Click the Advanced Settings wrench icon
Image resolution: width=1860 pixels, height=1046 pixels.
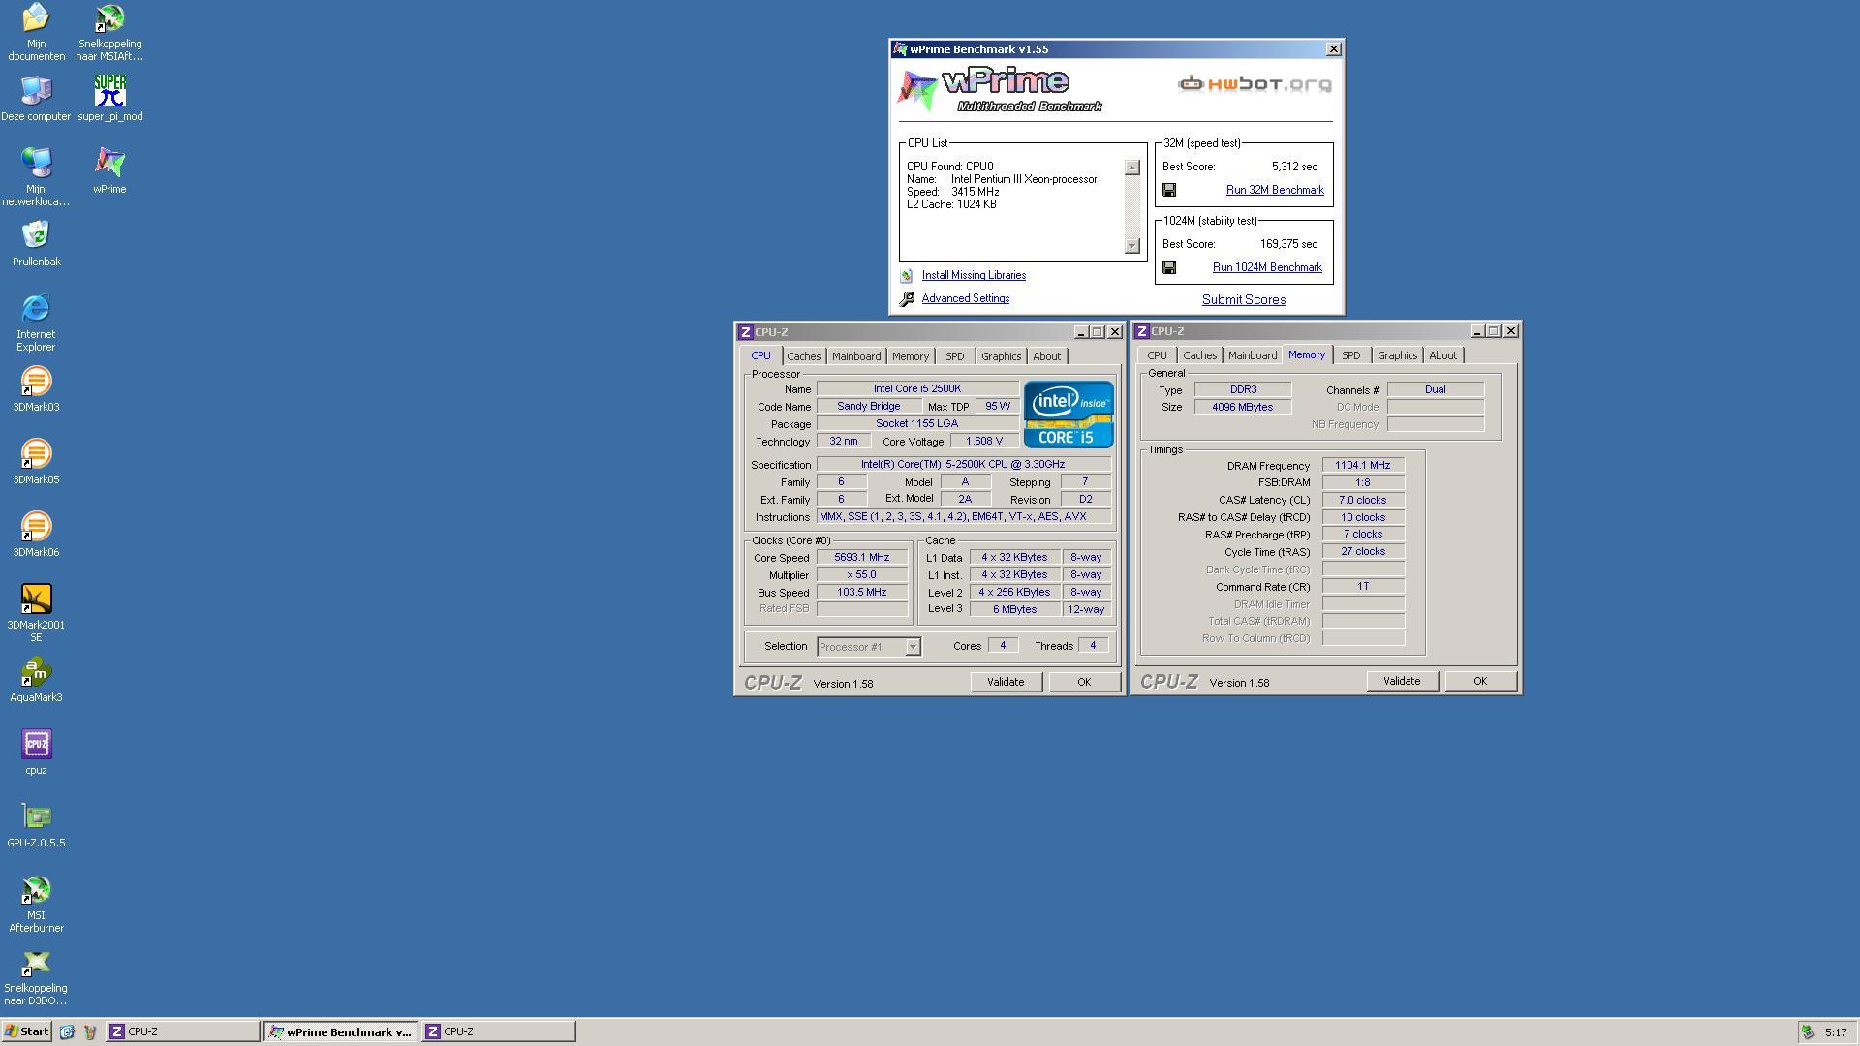(x=907, y=299)
